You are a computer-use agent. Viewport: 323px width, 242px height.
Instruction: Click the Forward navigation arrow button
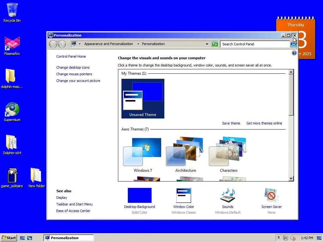(x=62, y=44)
